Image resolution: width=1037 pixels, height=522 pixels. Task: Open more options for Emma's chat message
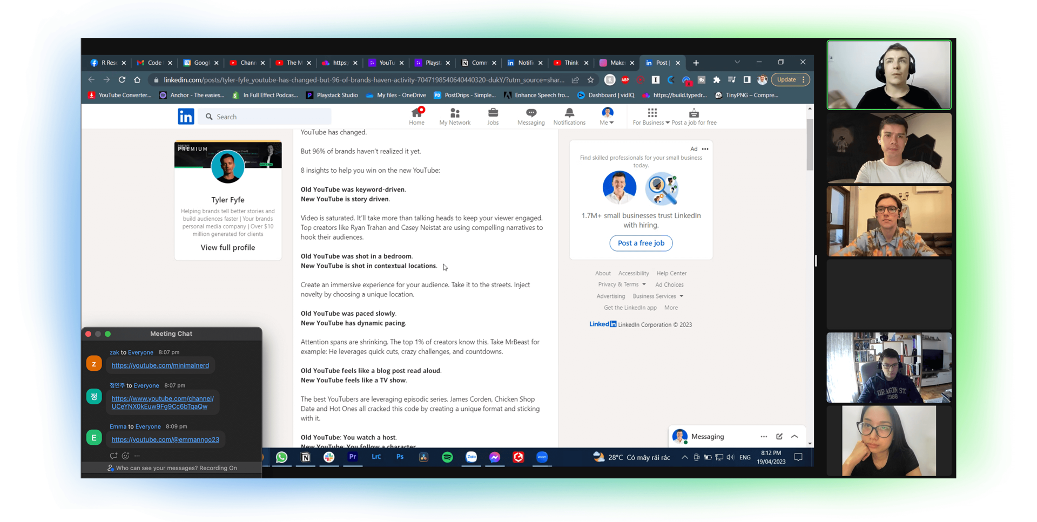pyautogui.click(x=137, y=456)
